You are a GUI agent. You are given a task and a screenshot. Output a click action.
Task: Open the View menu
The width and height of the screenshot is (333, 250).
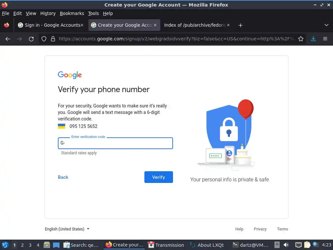point(31,13)
